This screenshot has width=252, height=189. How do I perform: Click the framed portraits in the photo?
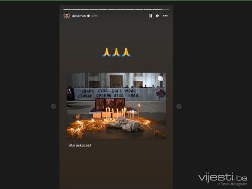[110, 105]
